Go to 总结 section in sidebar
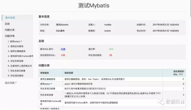Image resolution: width=191 pixels, height=110 pixels. [x=7, y=24]
